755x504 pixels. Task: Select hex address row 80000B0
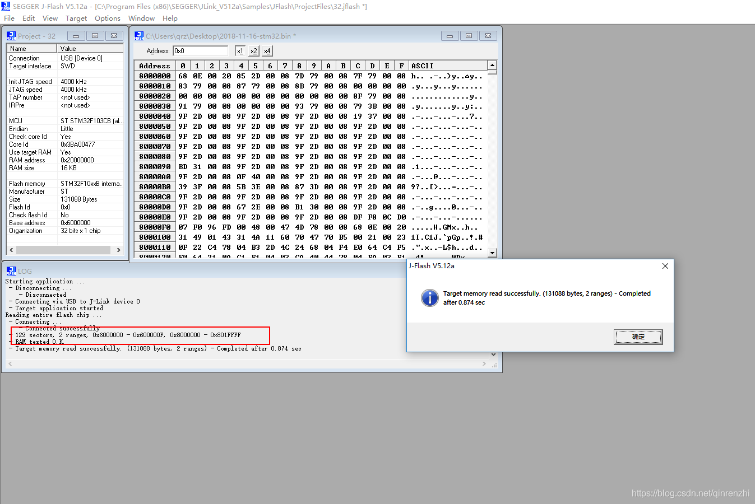coord(155,187)
